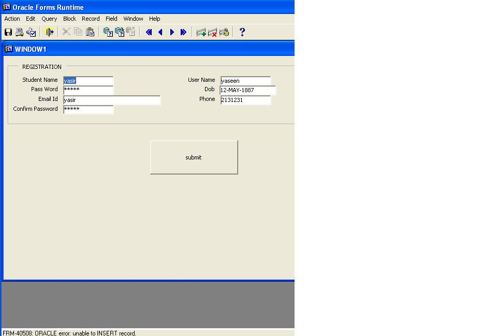Go to next record arrow
This screenshot has height=336, width=498.
pos(172,32)
